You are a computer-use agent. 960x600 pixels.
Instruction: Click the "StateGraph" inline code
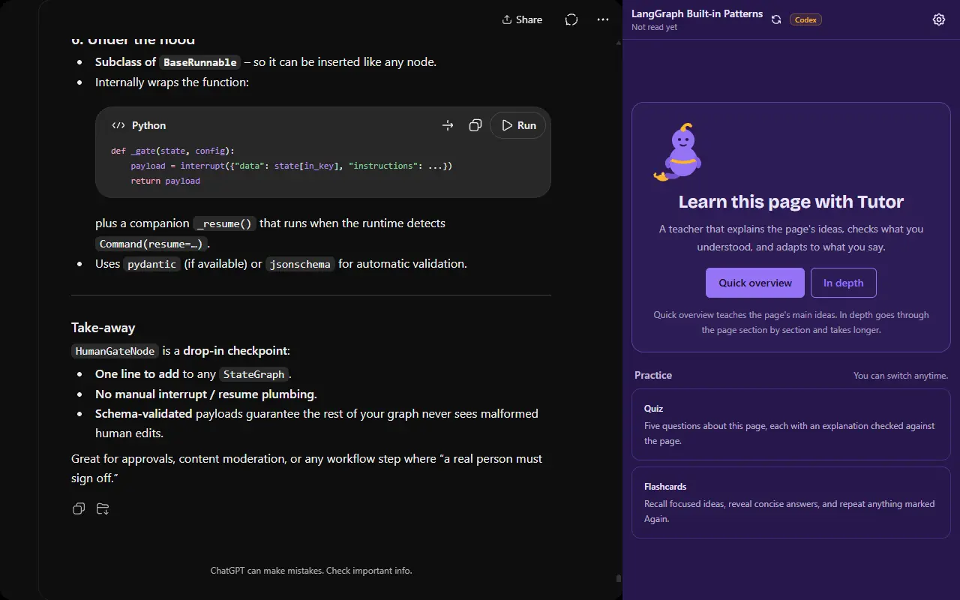point(254,374)
